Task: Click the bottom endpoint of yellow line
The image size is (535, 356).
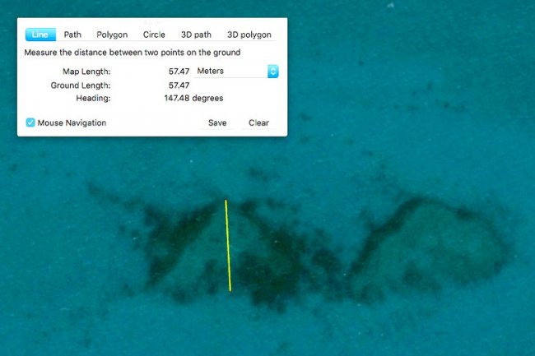Action: click(230, 290)
